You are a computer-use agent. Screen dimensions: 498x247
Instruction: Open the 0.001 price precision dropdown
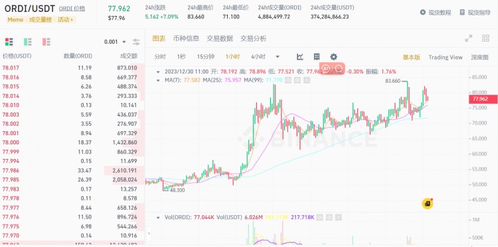click(115, 42)
